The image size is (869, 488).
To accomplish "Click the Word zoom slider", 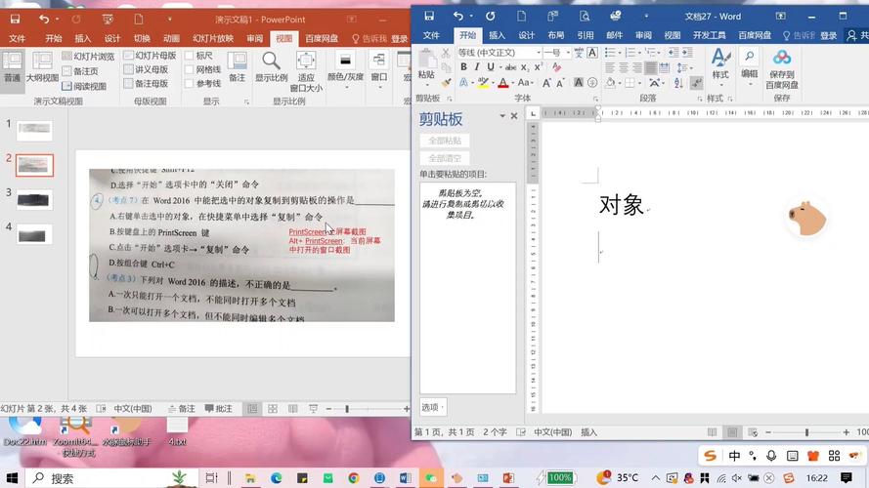I will (807, 432).
